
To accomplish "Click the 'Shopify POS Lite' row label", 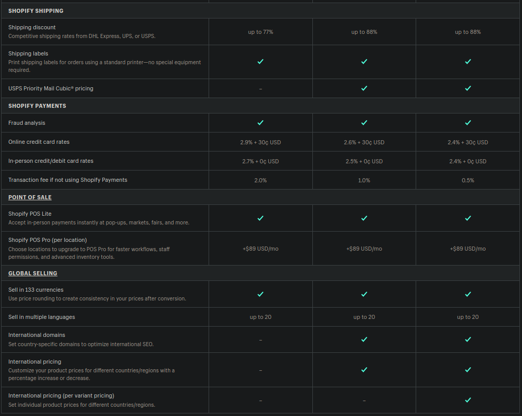I will (30, 214).
